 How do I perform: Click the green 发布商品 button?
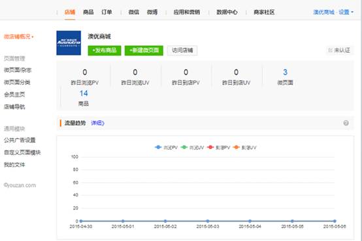pos(105,50)
